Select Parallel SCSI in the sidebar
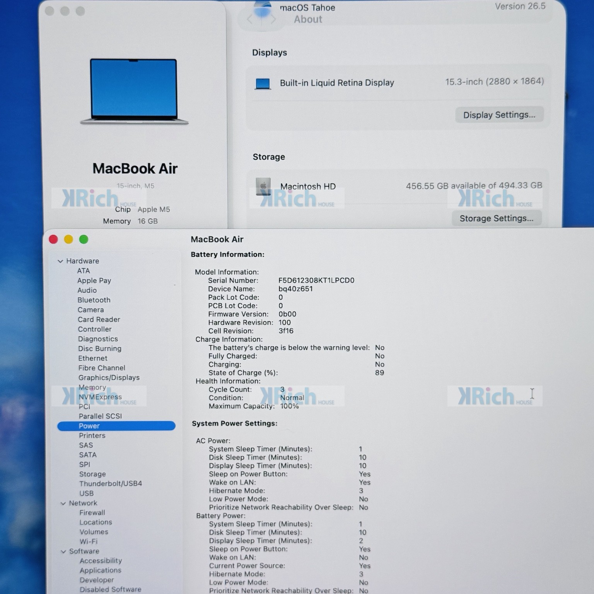Screen dimensions: 594x594 tap(100, 416)
